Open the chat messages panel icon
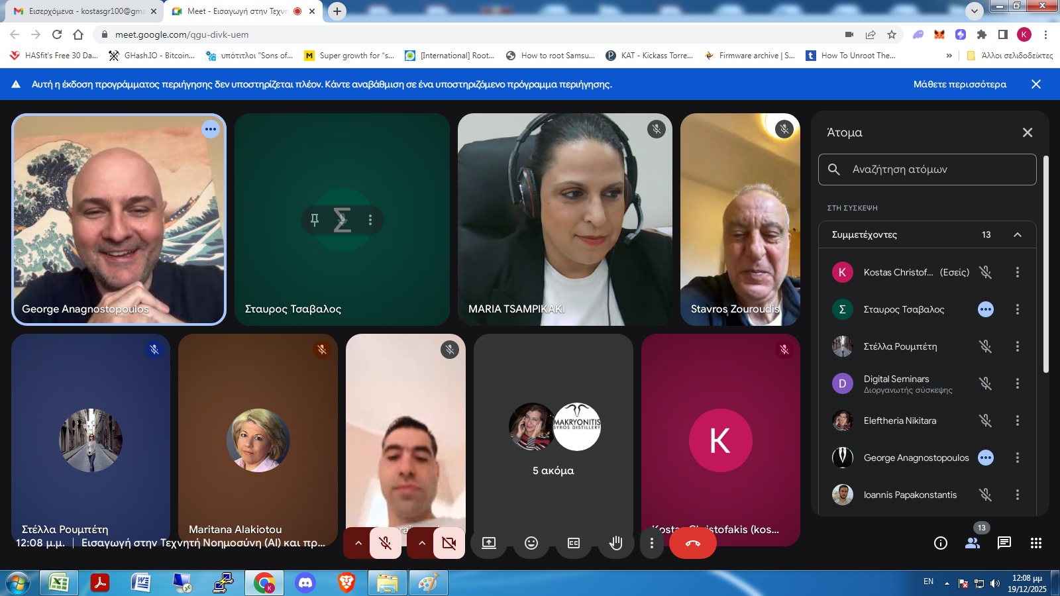Image resolution: width=1060 pixels, height=596 pixels. point(1004,543)
